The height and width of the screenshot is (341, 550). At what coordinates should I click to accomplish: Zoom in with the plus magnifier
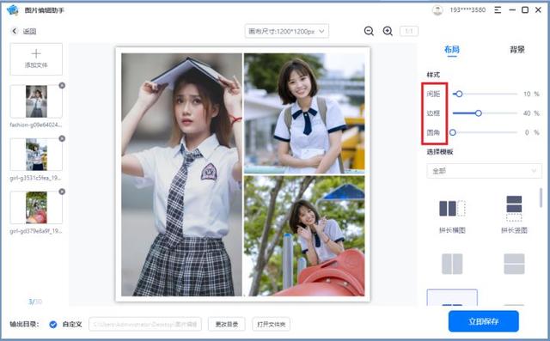pos(388,31)
